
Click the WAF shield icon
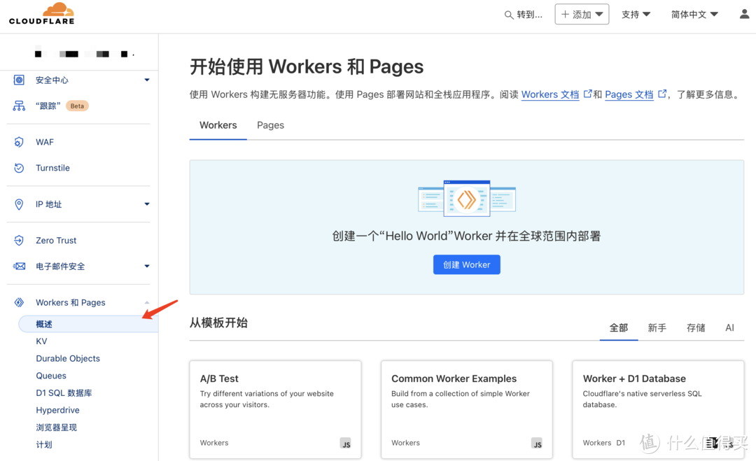point(18,142)
